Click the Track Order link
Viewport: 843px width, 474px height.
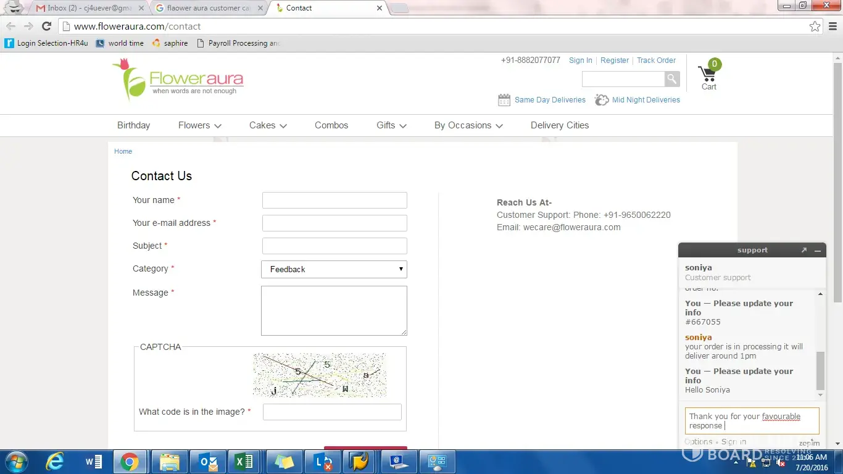tap(656, 60)
